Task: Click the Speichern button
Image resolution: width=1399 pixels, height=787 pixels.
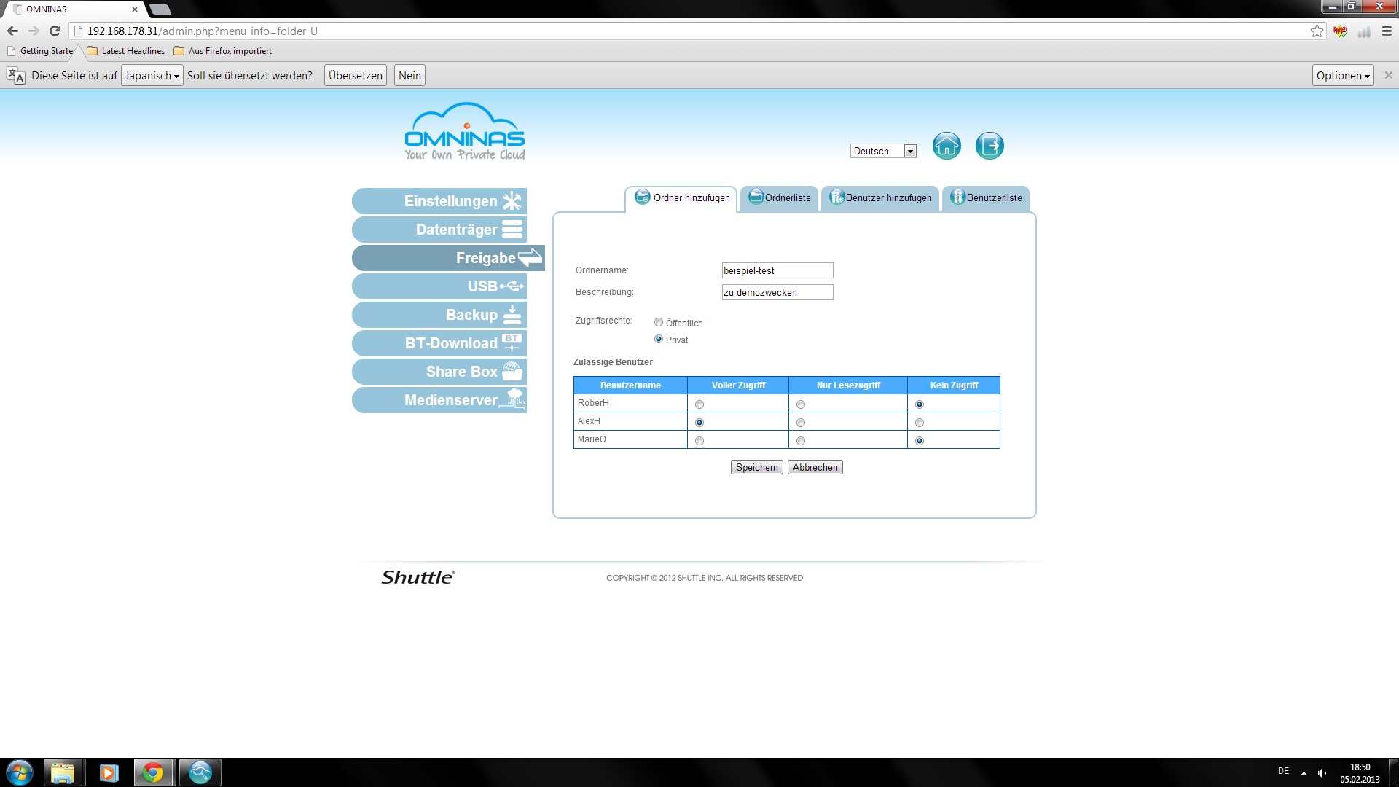Action: (756, 468)
